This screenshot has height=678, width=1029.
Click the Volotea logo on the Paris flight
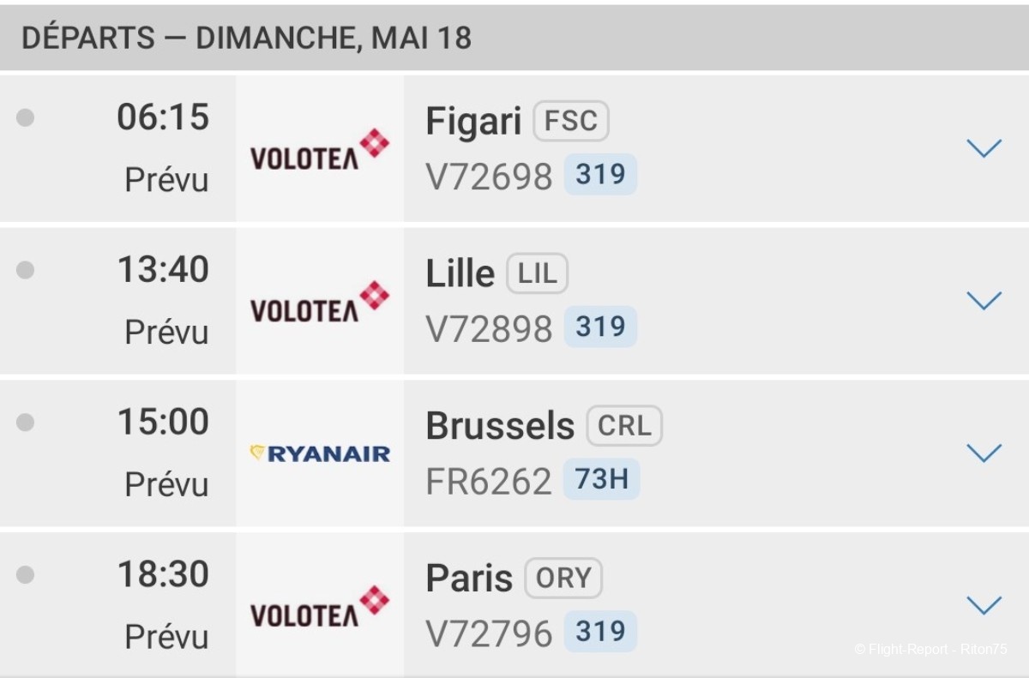tap(320, 606)
